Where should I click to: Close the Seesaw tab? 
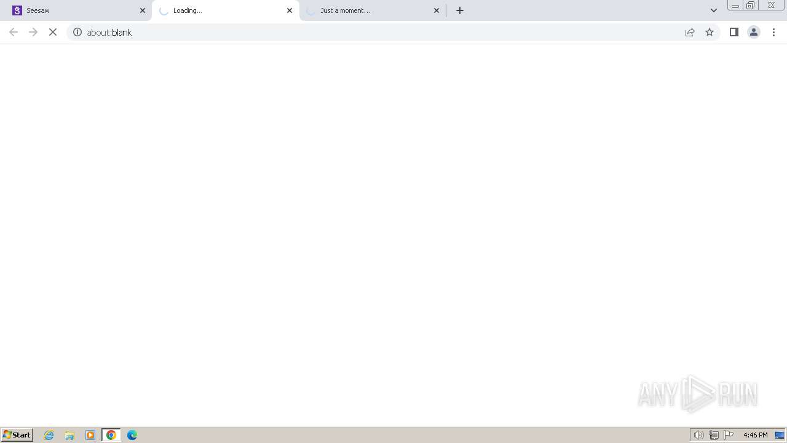click(143, 10)
